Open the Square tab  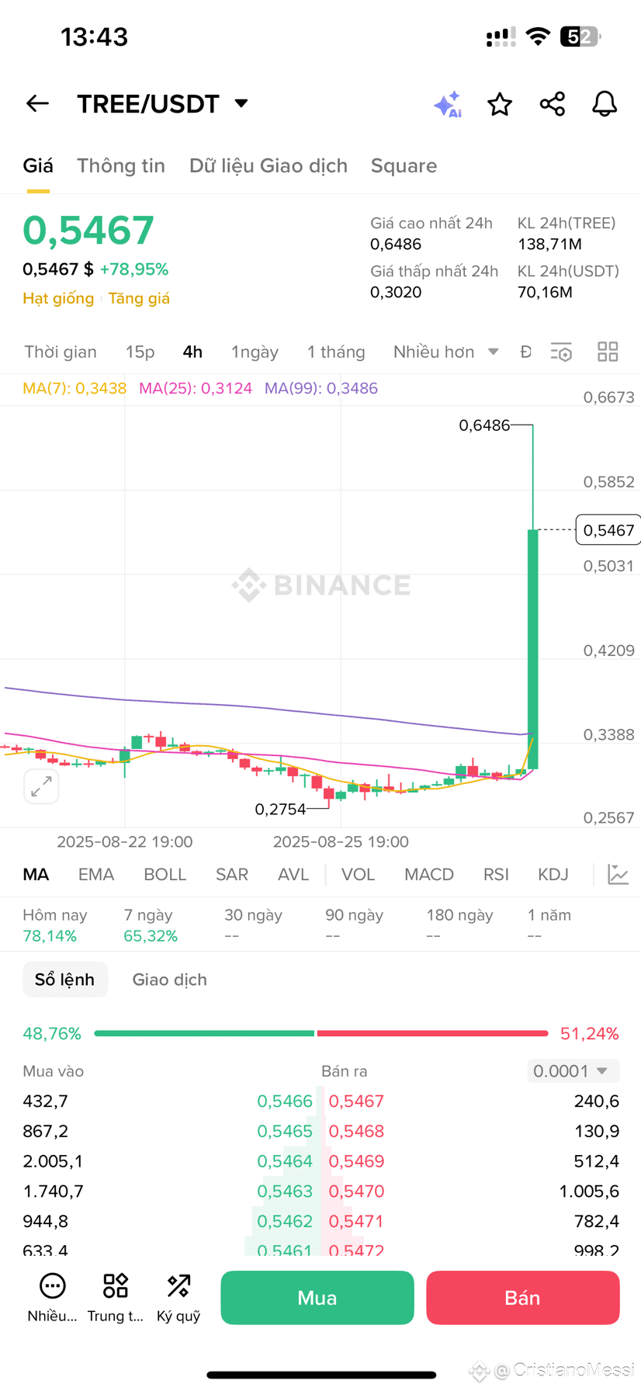404,165
